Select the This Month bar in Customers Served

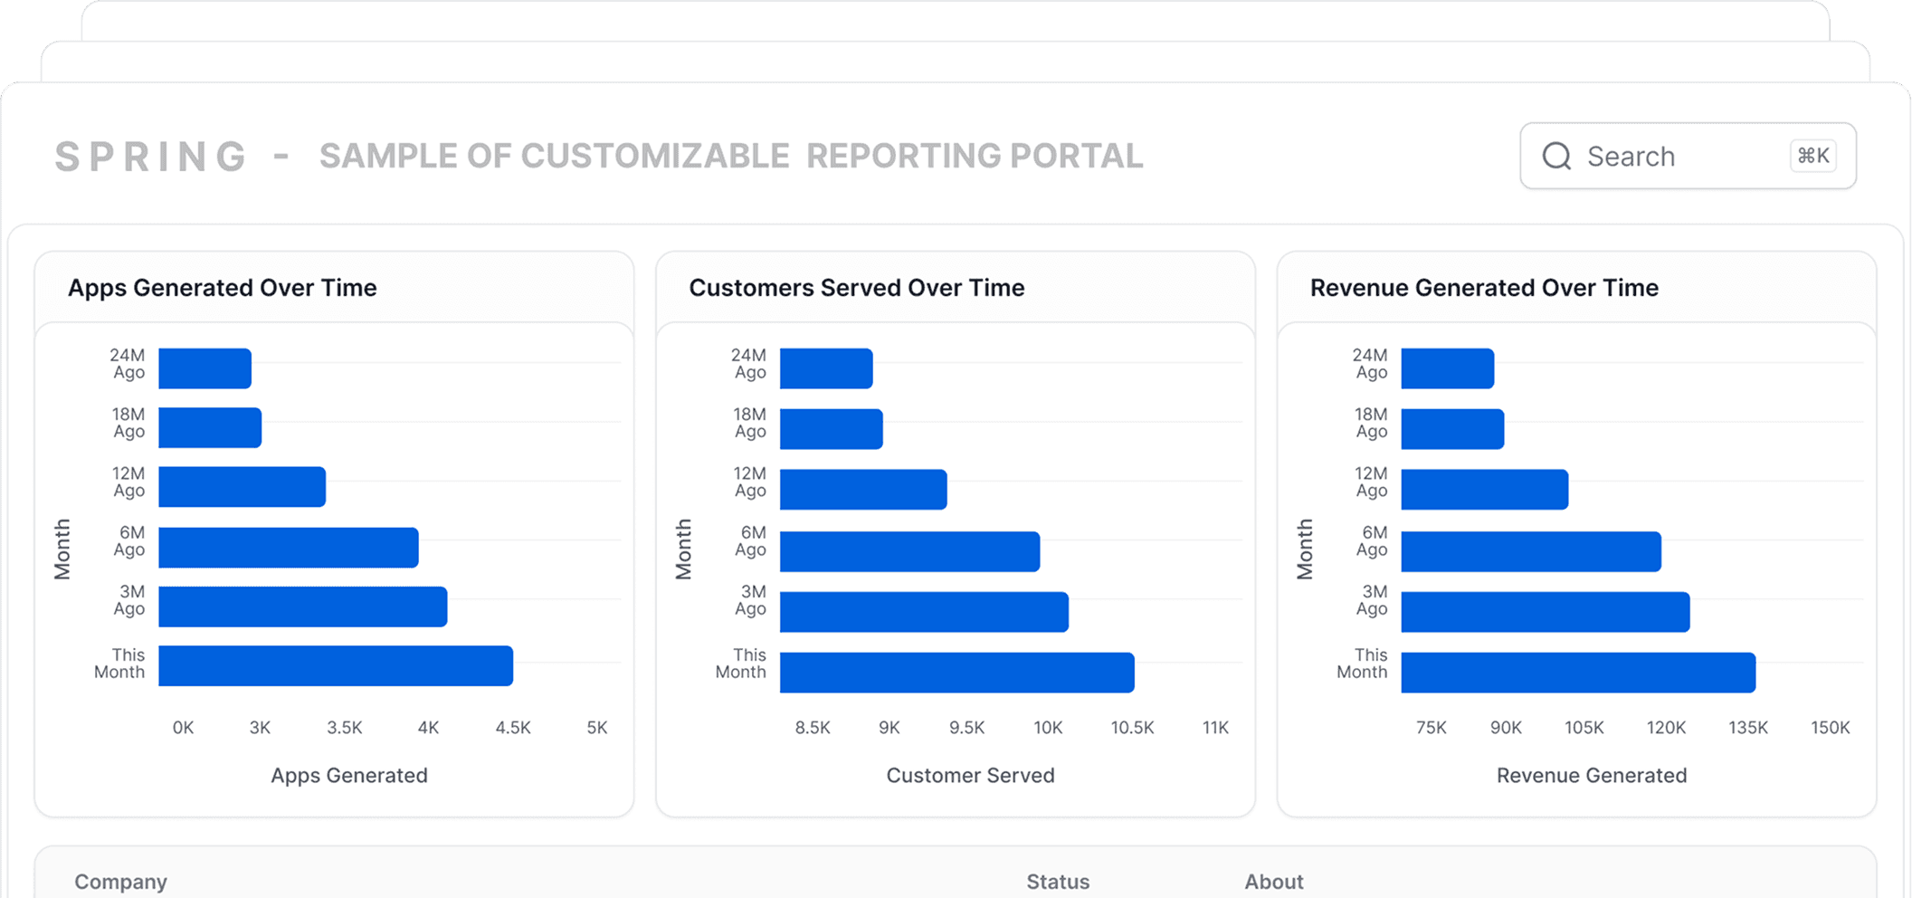[957, 673]
